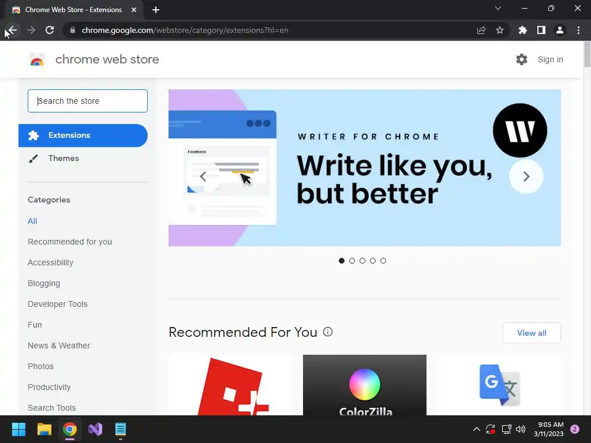
Task: Open Visual Studio from the taskbar
Action: [x=95, y=429]
